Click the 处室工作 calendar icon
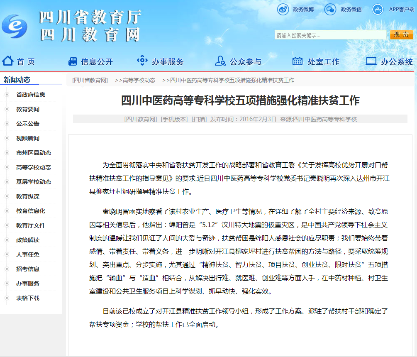This screenshot has width=417, height=357. click(x=297, y=61)
